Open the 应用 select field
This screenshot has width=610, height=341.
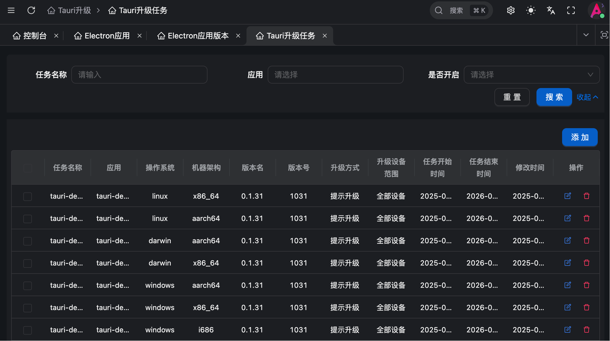pyautogui.click(x=335, y=75)
